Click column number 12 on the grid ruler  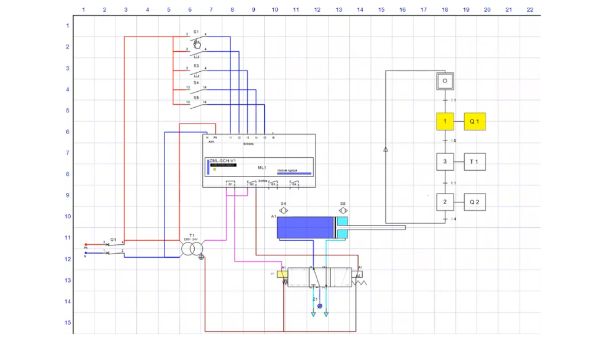pos(317,9)
